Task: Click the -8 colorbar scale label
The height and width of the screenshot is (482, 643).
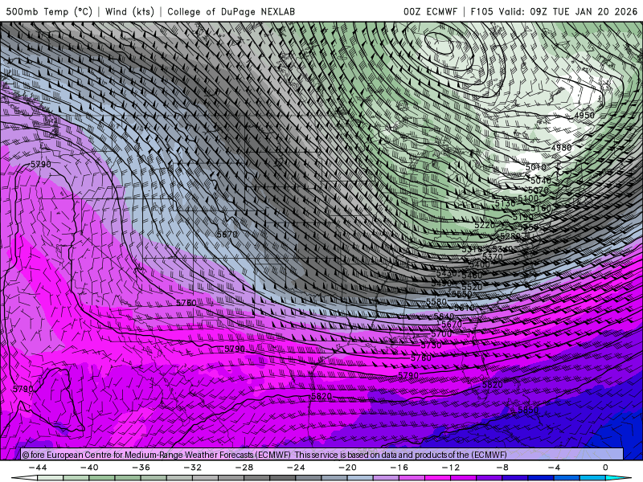Action: 502,468
